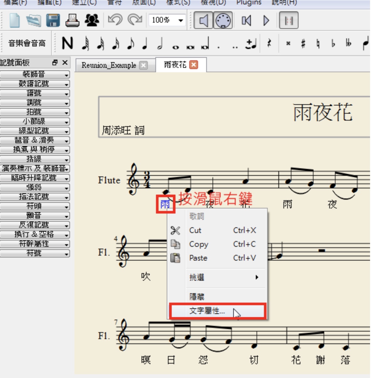Apply the double flat accidental

pyautogui.click(x=348, y=43)
